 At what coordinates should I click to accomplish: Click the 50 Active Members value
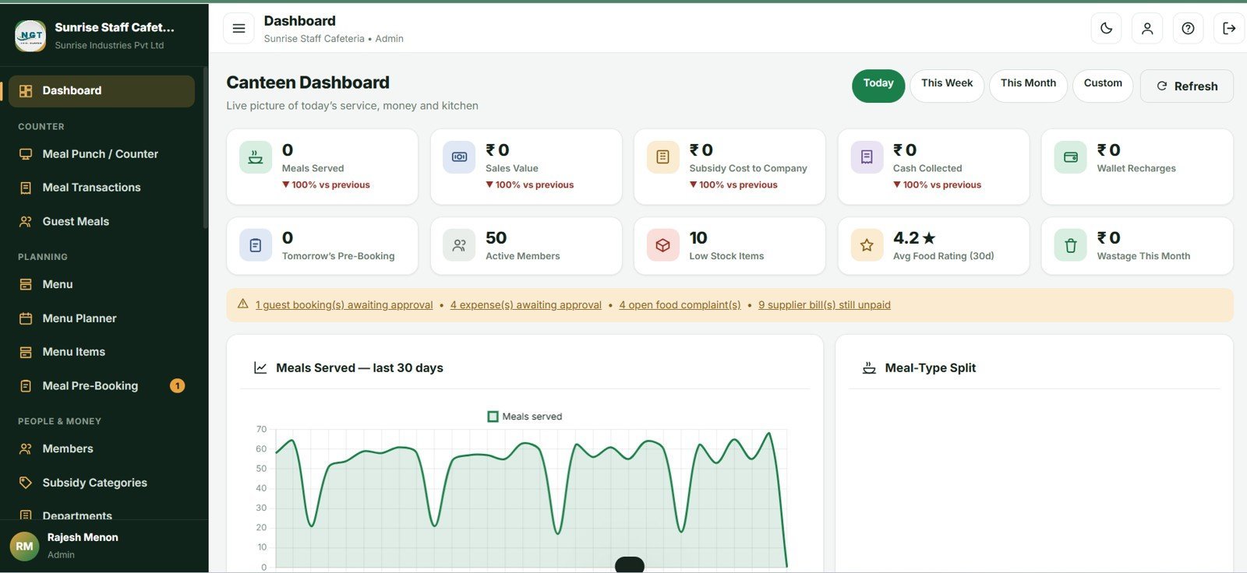[496, 238]
